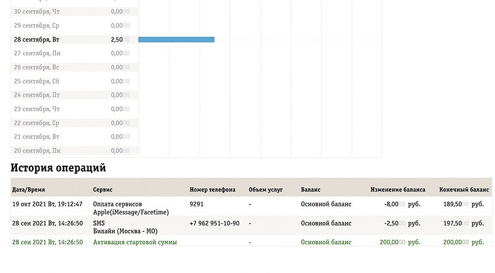The image size is (495, 273).
Task: Click the 24 сентября, Пт date label
Action: click(36, 95)
